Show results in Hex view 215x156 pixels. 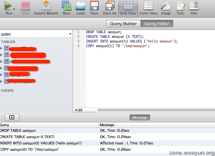194,6
